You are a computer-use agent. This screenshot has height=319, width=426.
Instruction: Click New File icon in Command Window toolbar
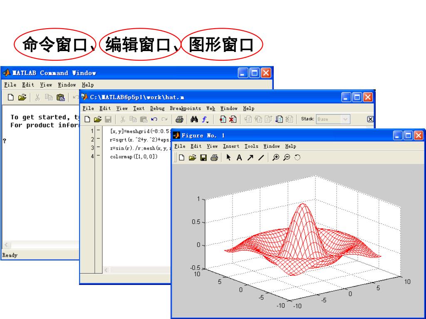[x=10, y=97]
